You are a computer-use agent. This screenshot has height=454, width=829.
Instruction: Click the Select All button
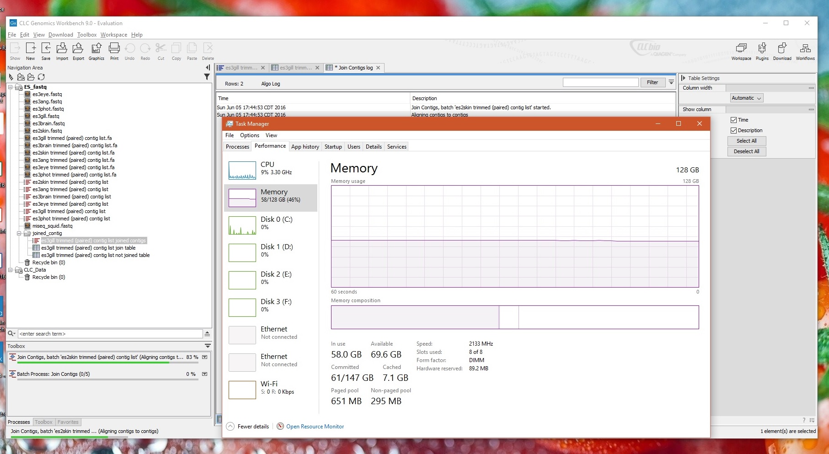click(746, 141)
